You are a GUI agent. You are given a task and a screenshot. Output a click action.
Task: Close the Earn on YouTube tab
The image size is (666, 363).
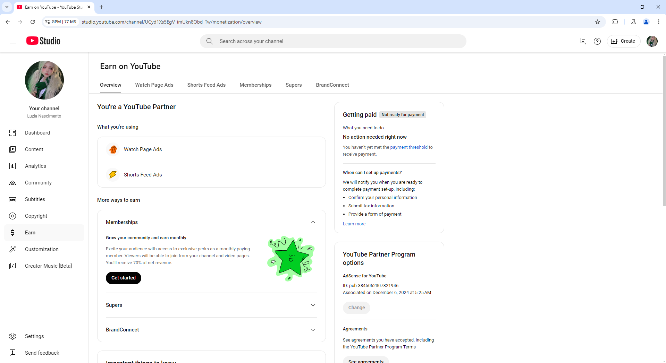[x=89, y=7]
